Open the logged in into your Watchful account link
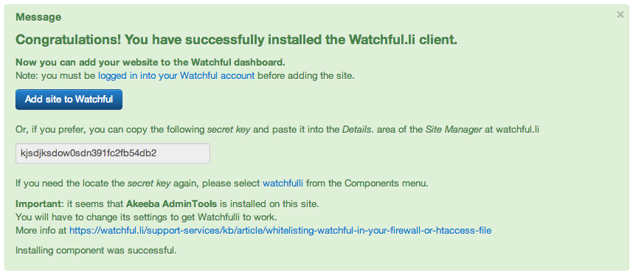The image size is (633, 275). pos(176,76)
